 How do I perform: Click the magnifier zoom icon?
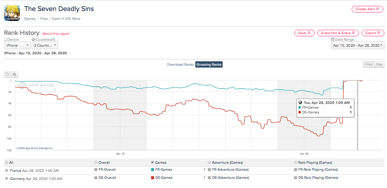[15, 75]
